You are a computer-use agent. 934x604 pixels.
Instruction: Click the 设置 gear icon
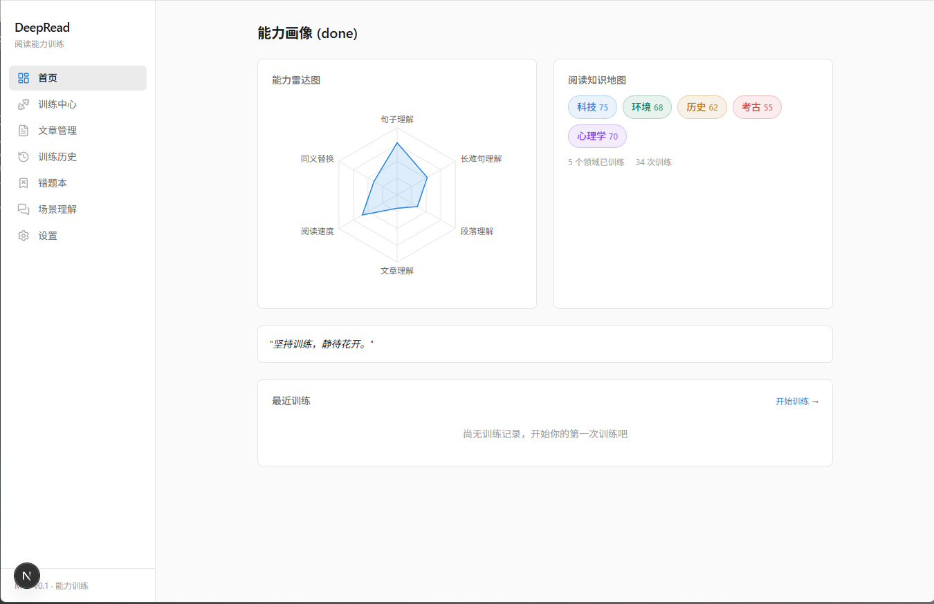coord(24,236)
